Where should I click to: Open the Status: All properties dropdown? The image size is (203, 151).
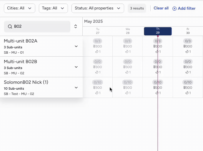(98, 8)
